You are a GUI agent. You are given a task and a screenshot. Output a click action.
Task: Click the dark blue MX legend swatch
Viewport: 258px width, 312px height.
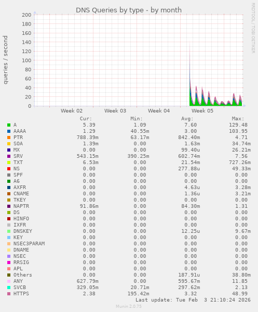click(x=9, y=150)
